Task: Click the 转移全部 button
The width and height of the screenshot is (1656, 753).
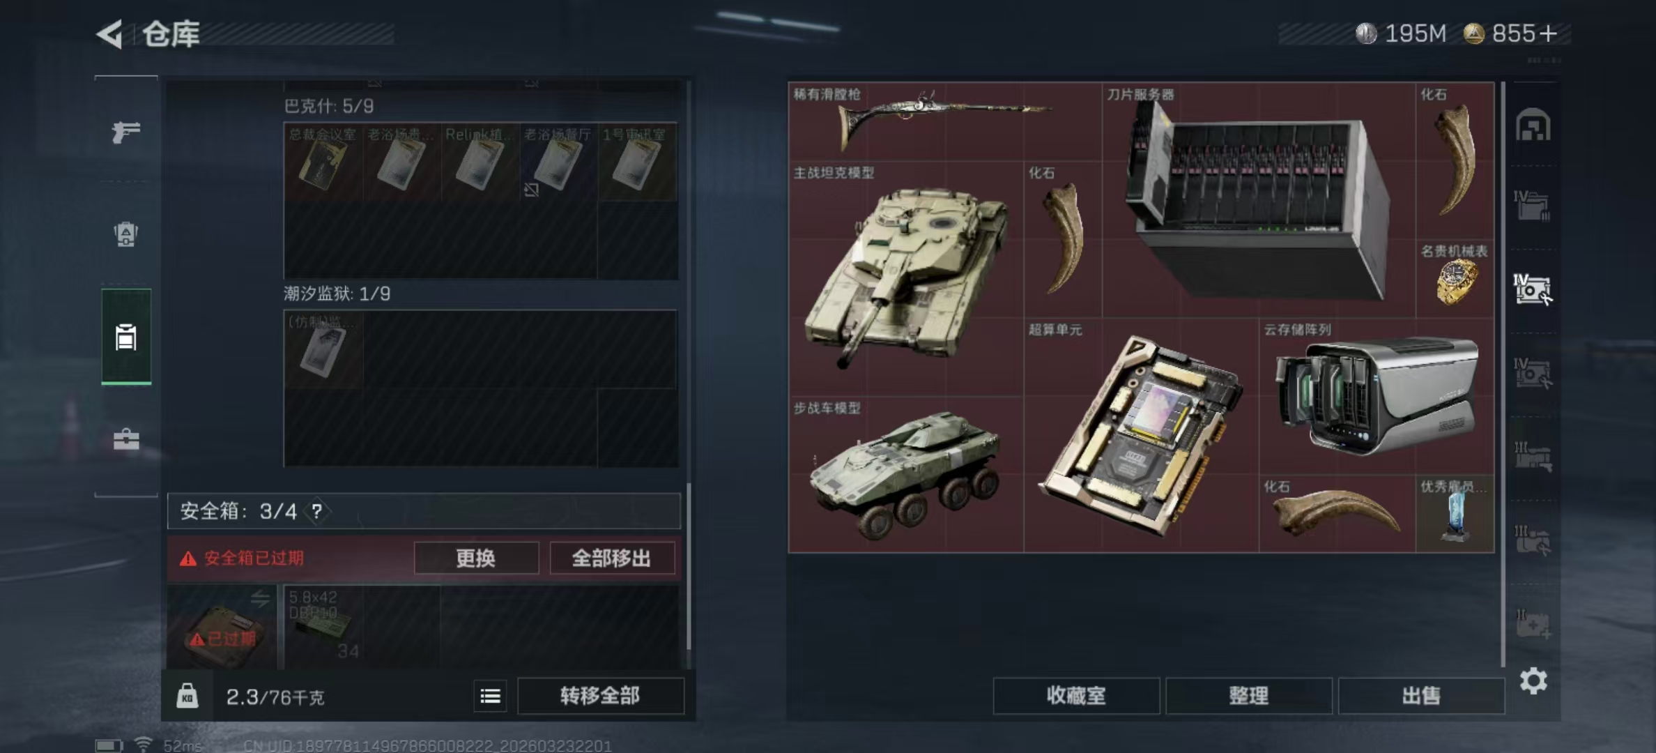Action: 600,696
